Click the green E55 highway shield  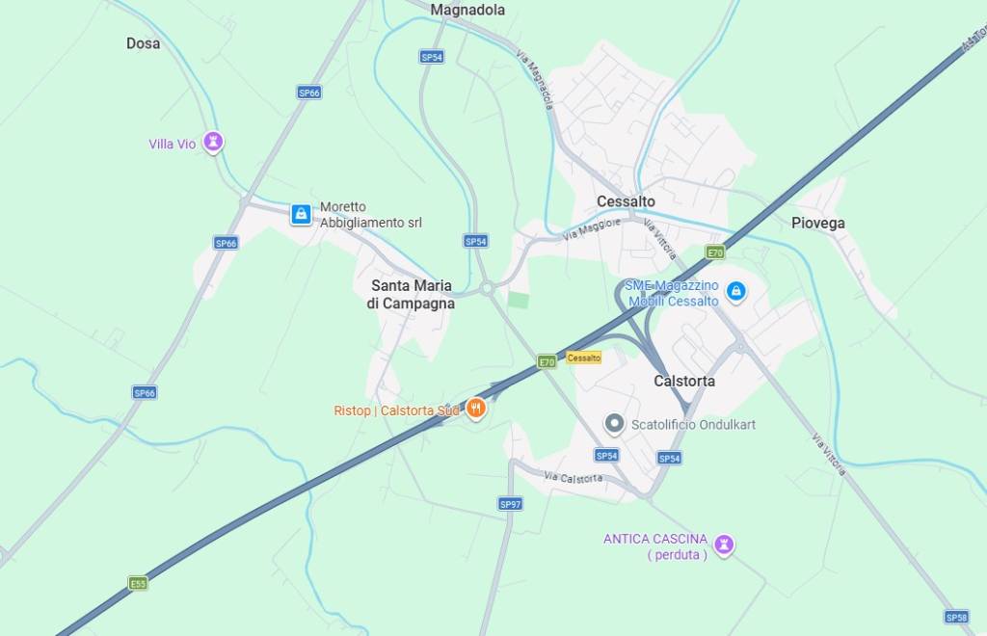(138, 583)
